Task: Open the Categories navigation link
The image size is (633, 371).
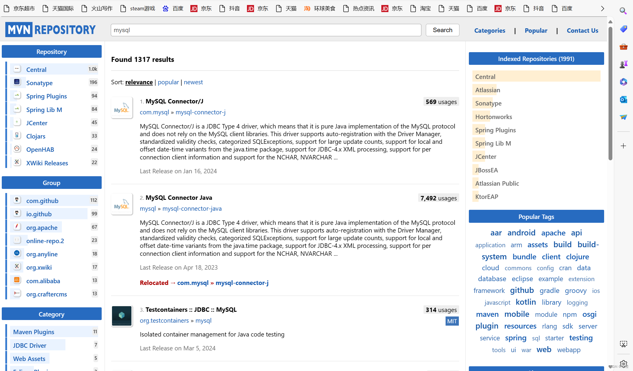Action: point(489,30)
